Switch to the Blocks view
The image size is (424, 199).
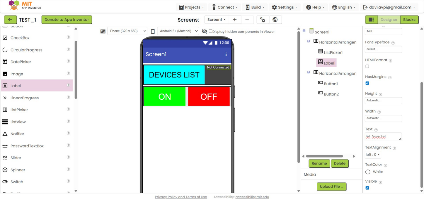(x=409, y=20)
